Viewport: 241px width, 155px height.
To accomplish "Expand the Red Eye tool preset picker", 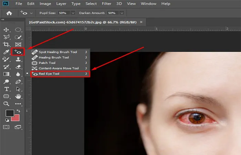I will pyautogui.click(x=32, y=13).
